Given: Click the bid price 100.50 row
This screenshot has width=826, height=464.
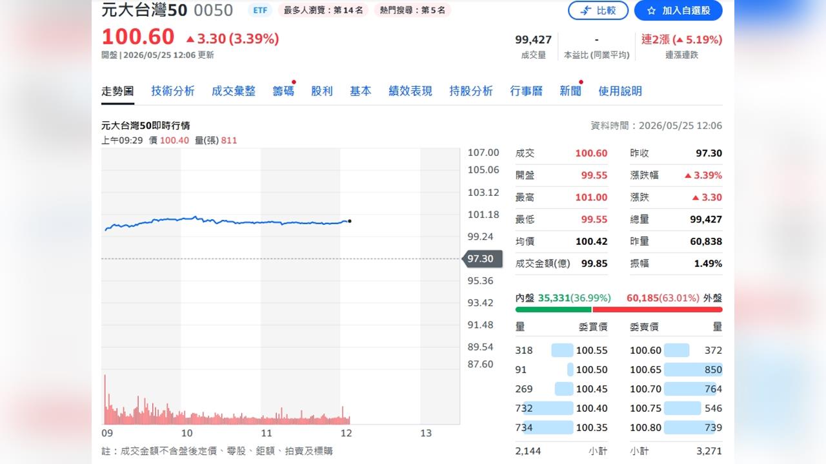Looking at the screenshot, I should pos(561,370).
